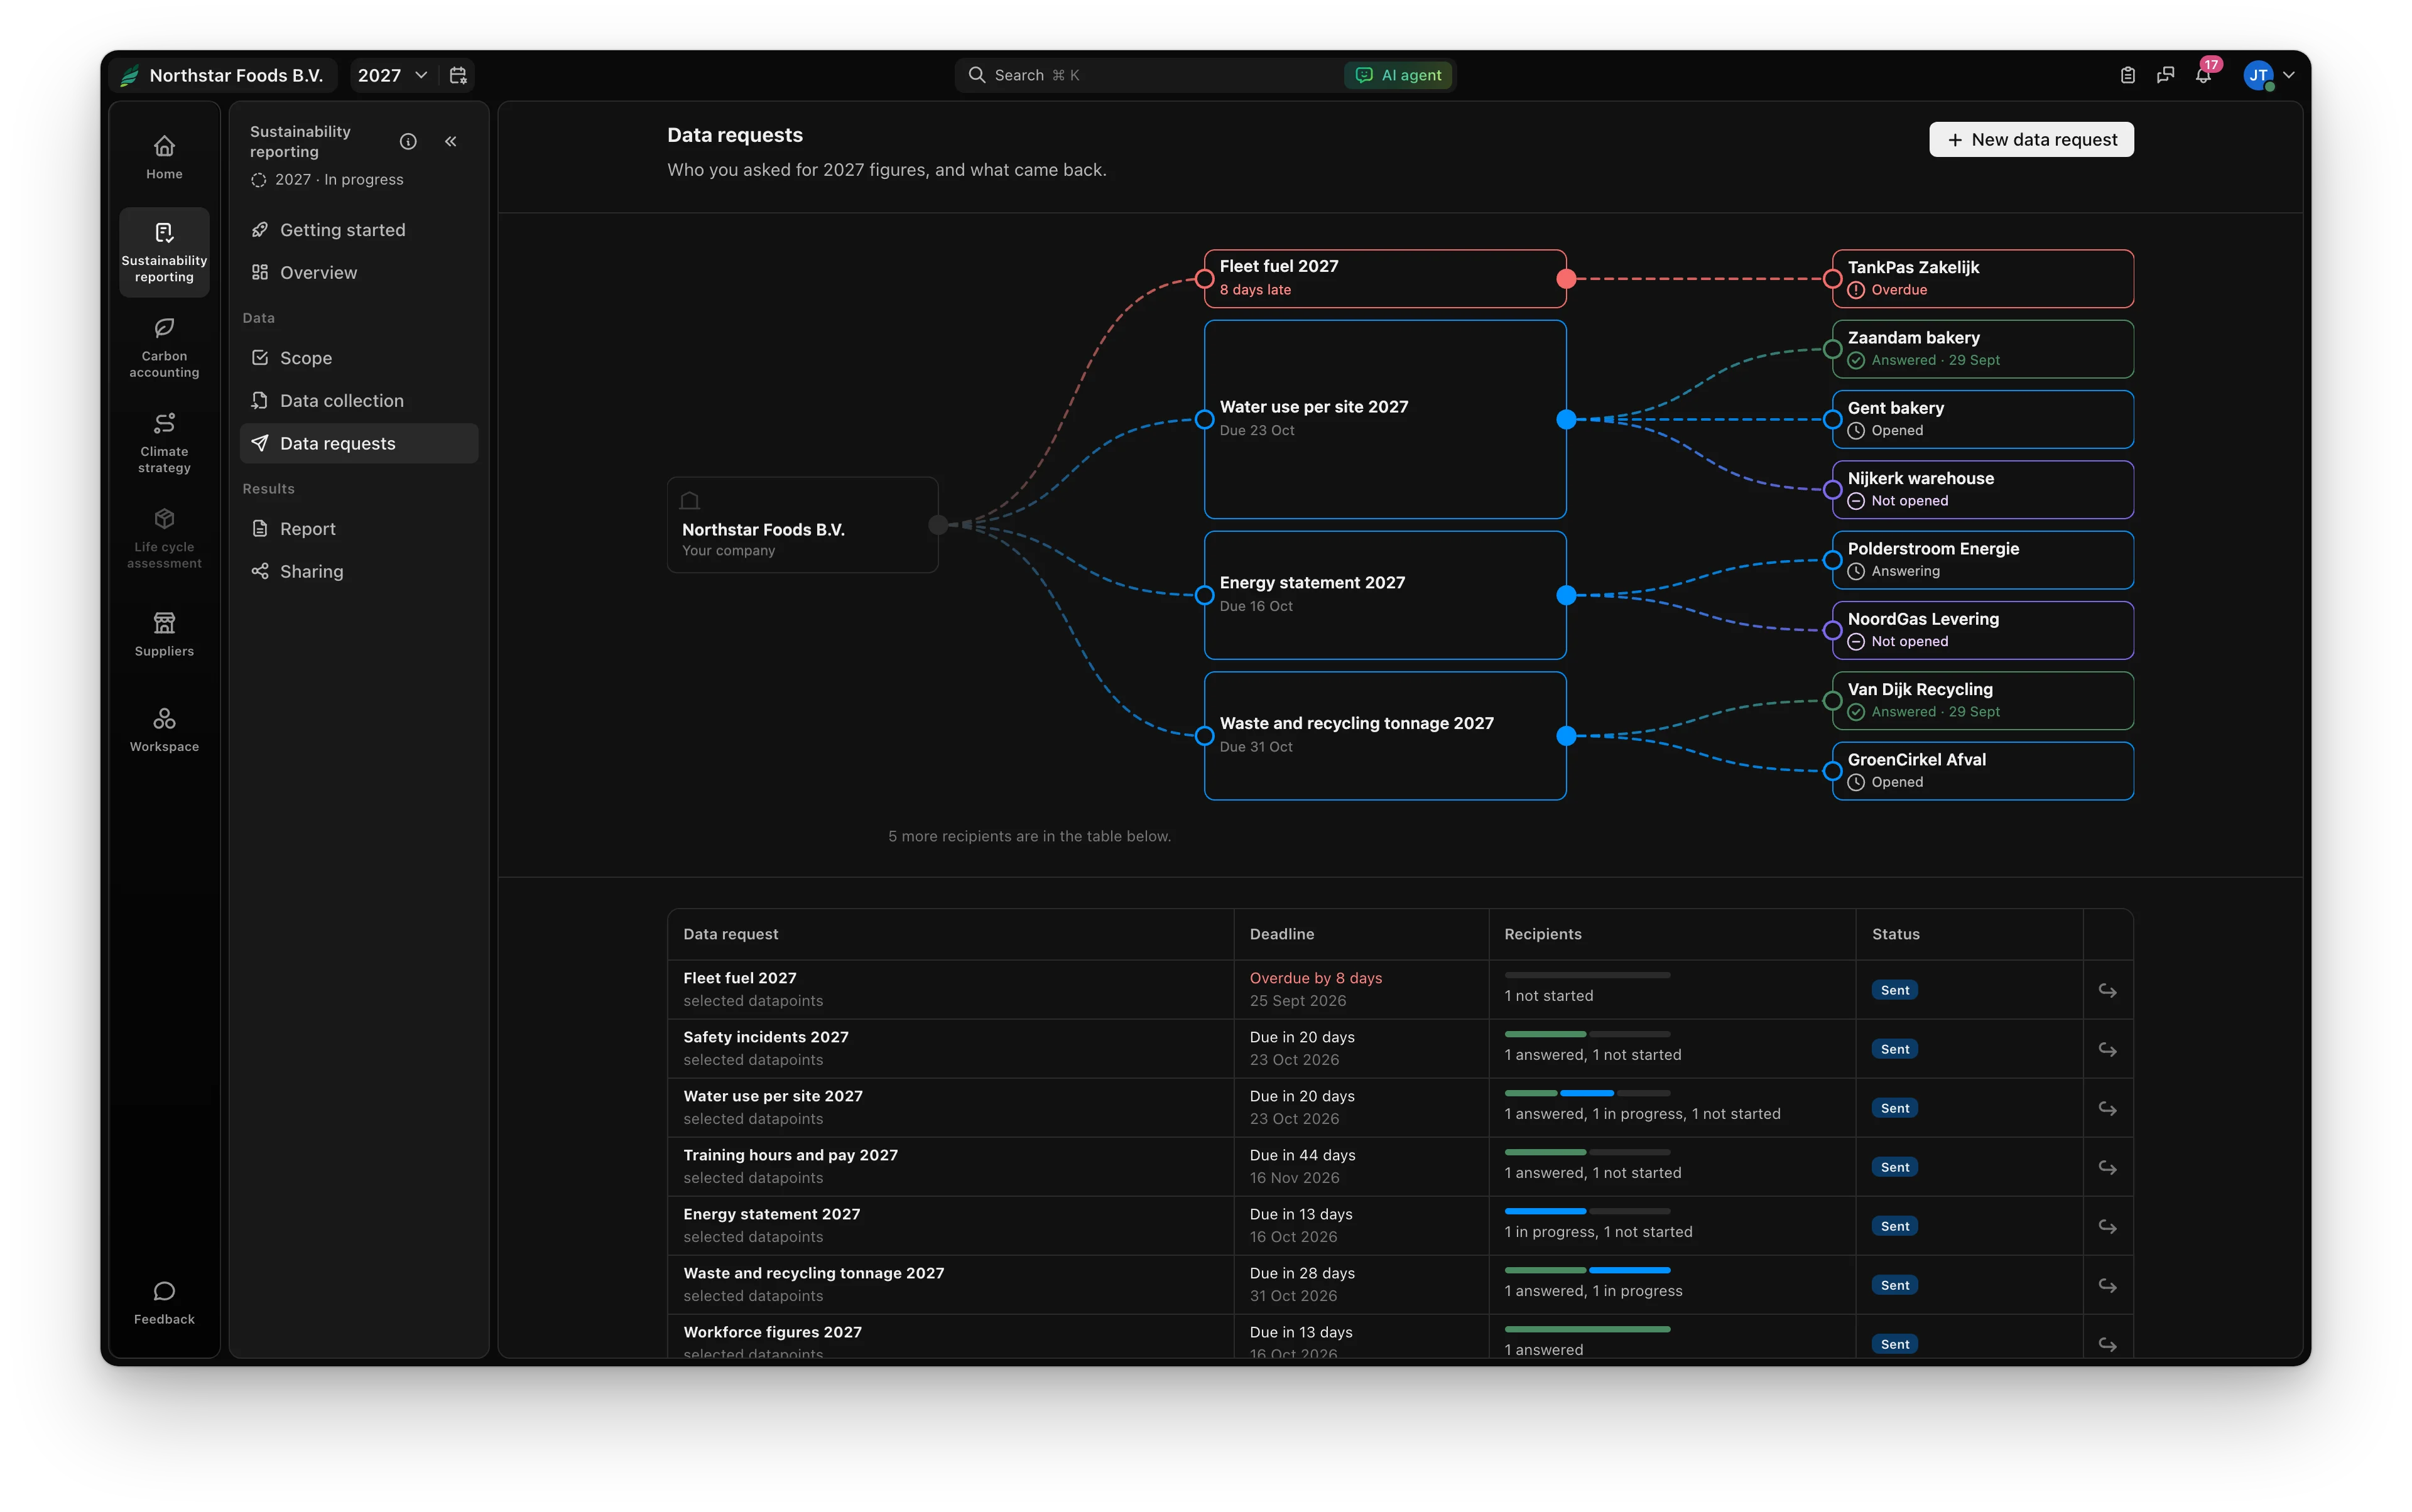Click the info icon next to Sustainability reporting
Screen dimensions: 2412x1512
click(408, 141)
